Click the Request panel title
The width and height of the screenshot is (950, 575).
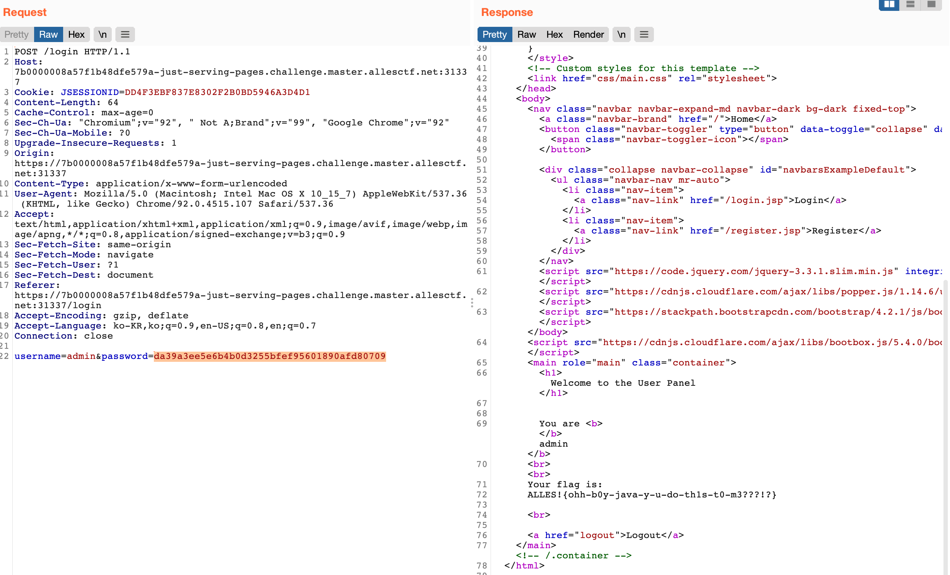pyautogui.click(x=25, y=12)
